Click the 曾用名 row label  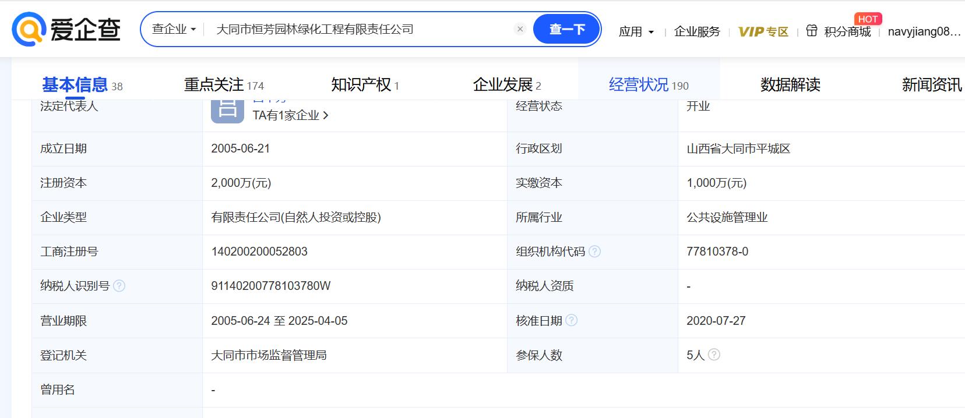[58, 389]
